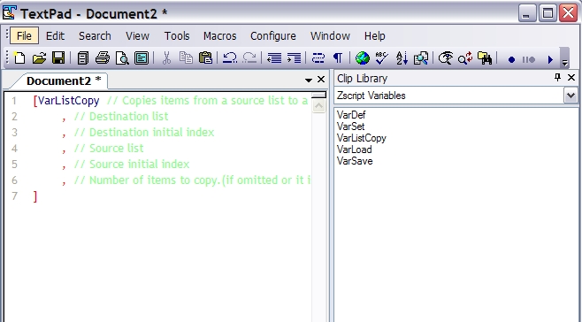The image size is (582, 322).
Task: Click the Source list comment
Action: point(109,149)
